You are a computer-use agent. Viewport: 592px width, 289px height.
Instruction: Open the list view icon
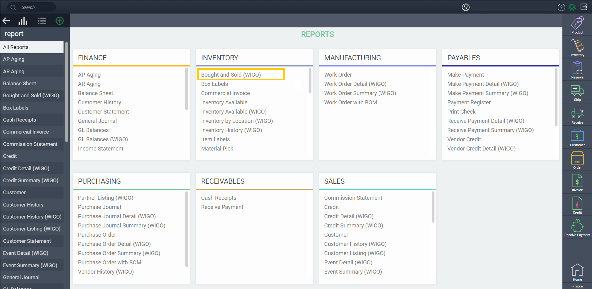point(42,21)
